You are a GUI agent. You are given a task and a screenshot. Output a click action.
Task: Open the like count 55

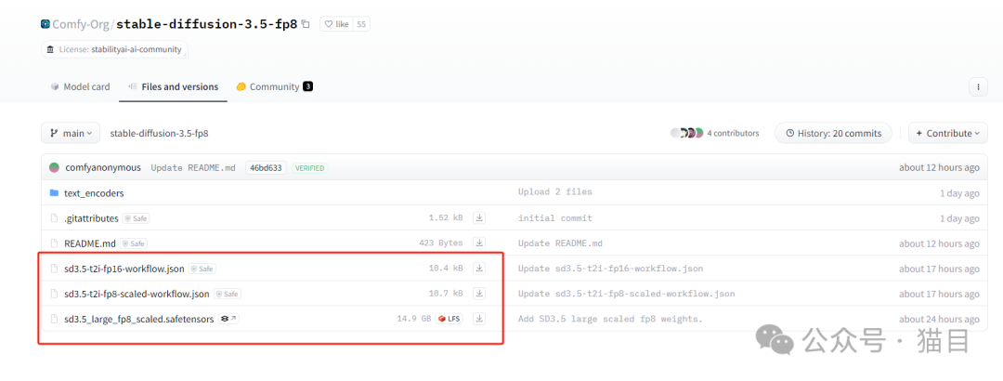coord(361,24)
